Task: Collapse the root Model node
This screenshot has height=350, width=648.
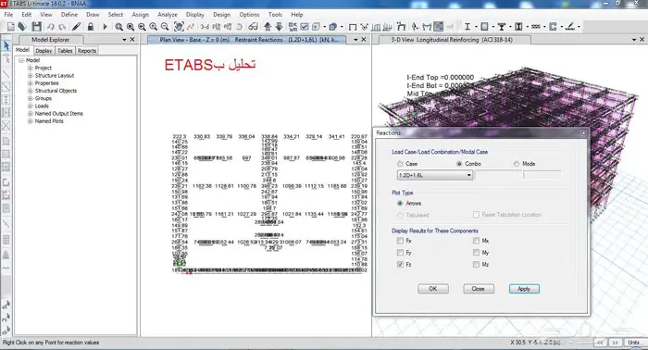Action: coord(20,60)
